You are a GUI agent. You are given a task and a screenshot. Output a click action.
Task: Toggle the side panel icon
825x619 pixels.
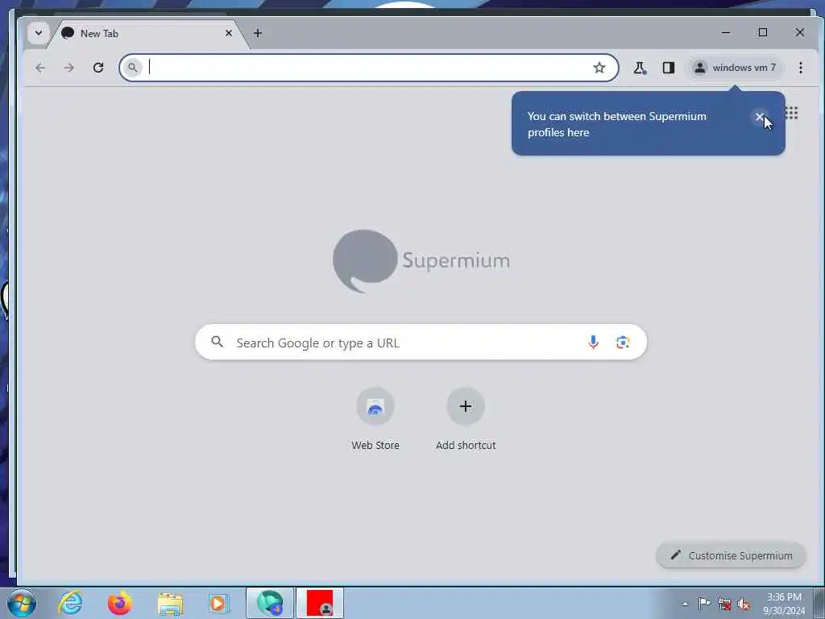(x=668, y=68)
